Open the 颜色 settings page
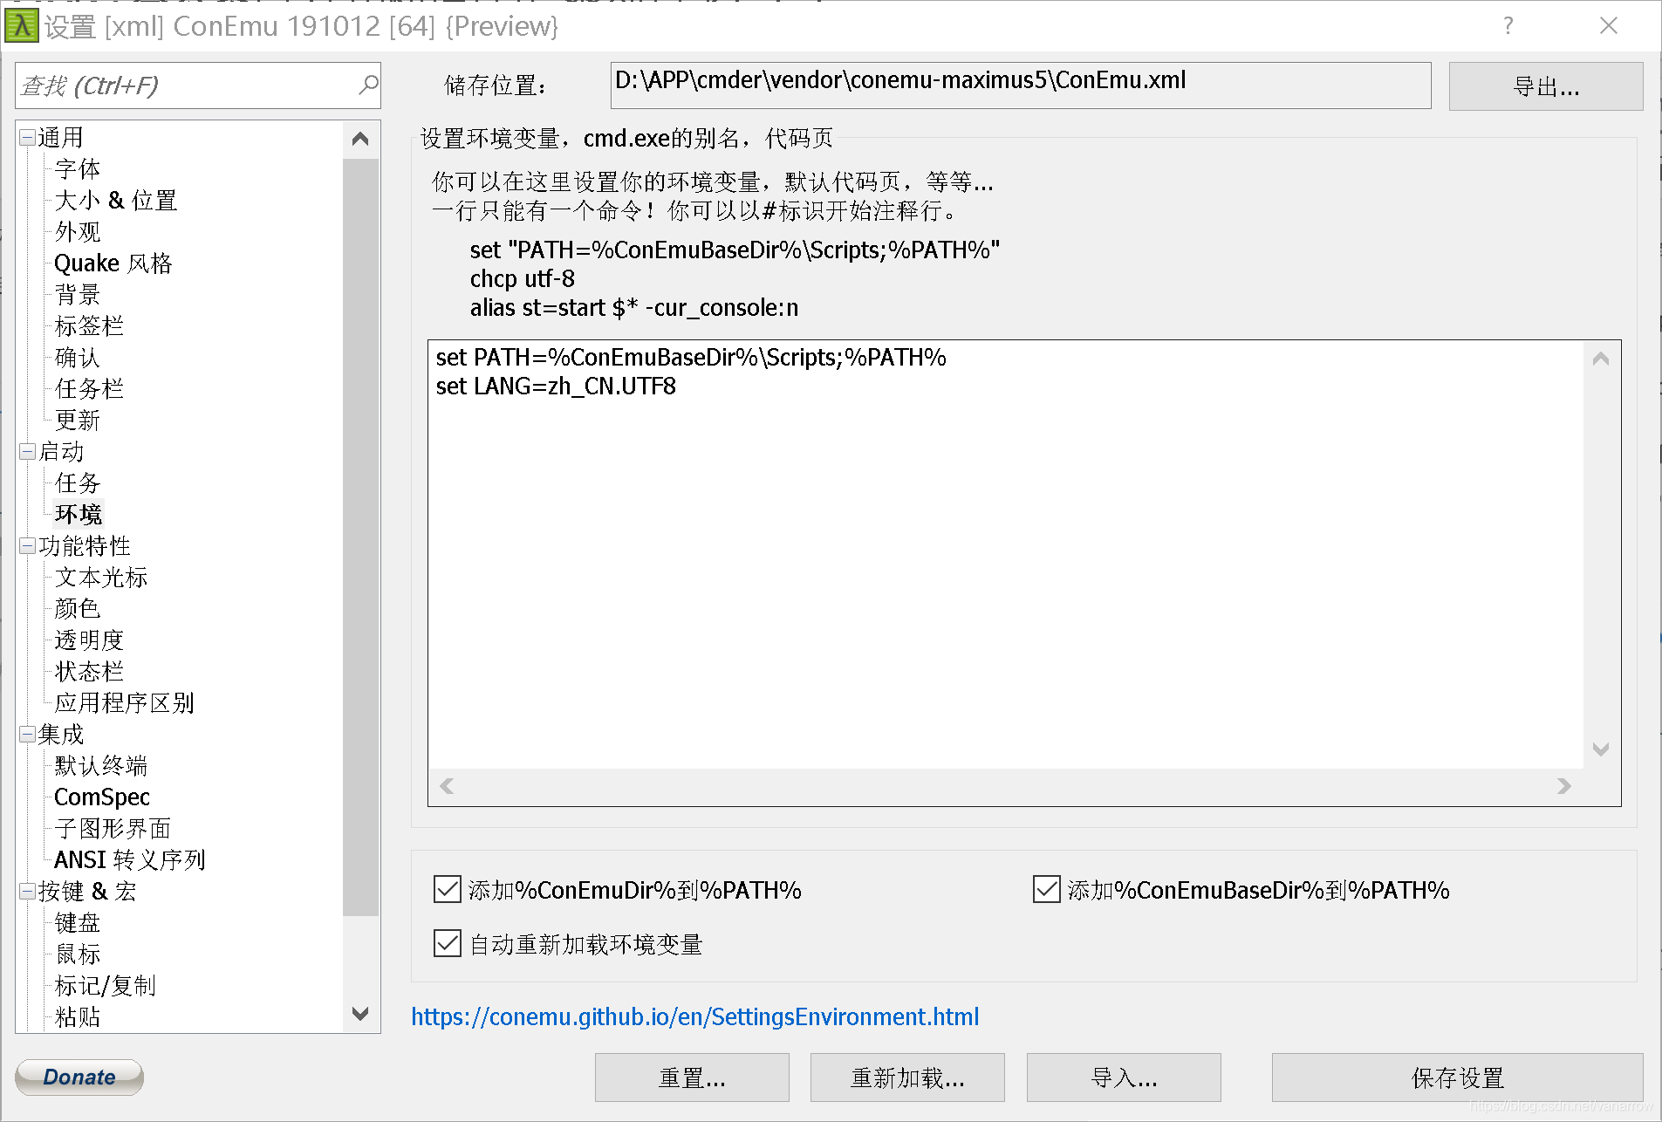The width and height of the screenshot is (1662, 1122). [78, 609]
